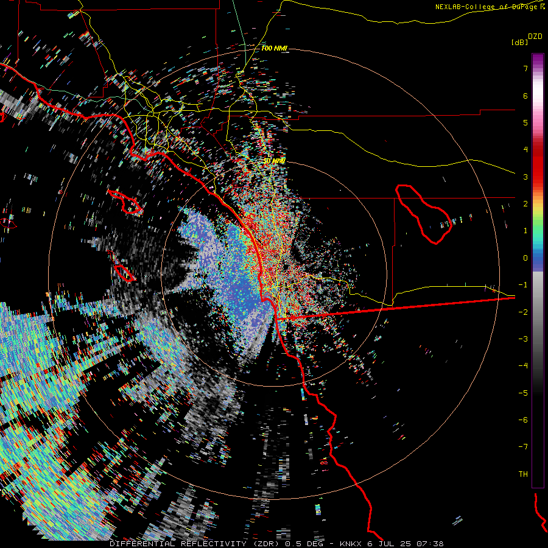Click the 6 value on the scale
This screenshot has width=548, height=548.
[x=525, y=96]
